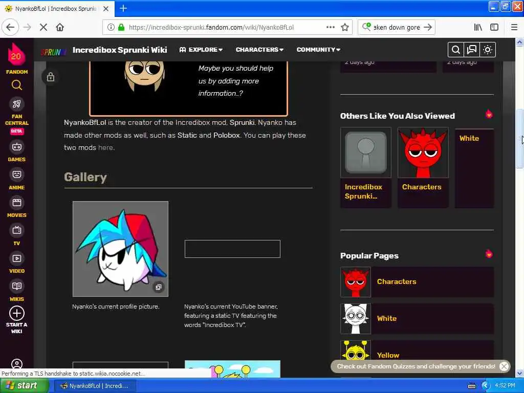
Task: Show site information icon in address bar
Action: pyautogui.click(x=111, y=27)
